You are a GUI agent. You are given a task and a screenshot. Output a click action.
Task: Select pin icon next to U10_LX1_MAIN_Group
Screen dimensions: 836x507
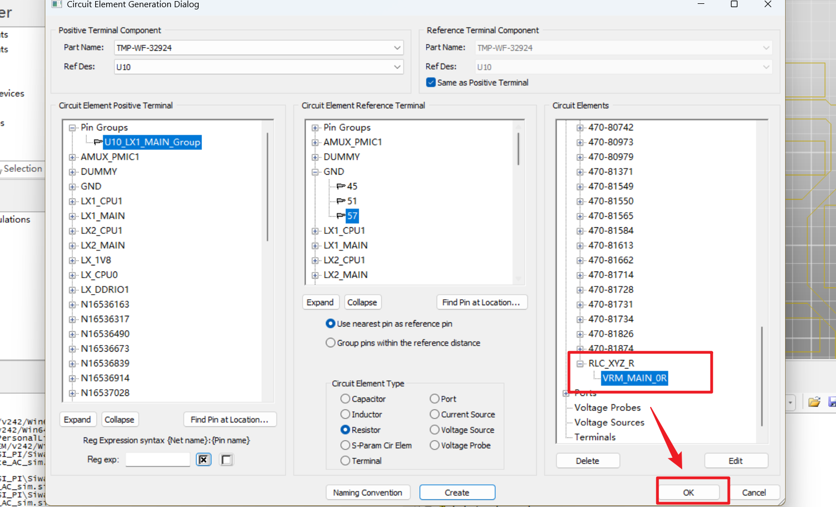click(98, 142)
